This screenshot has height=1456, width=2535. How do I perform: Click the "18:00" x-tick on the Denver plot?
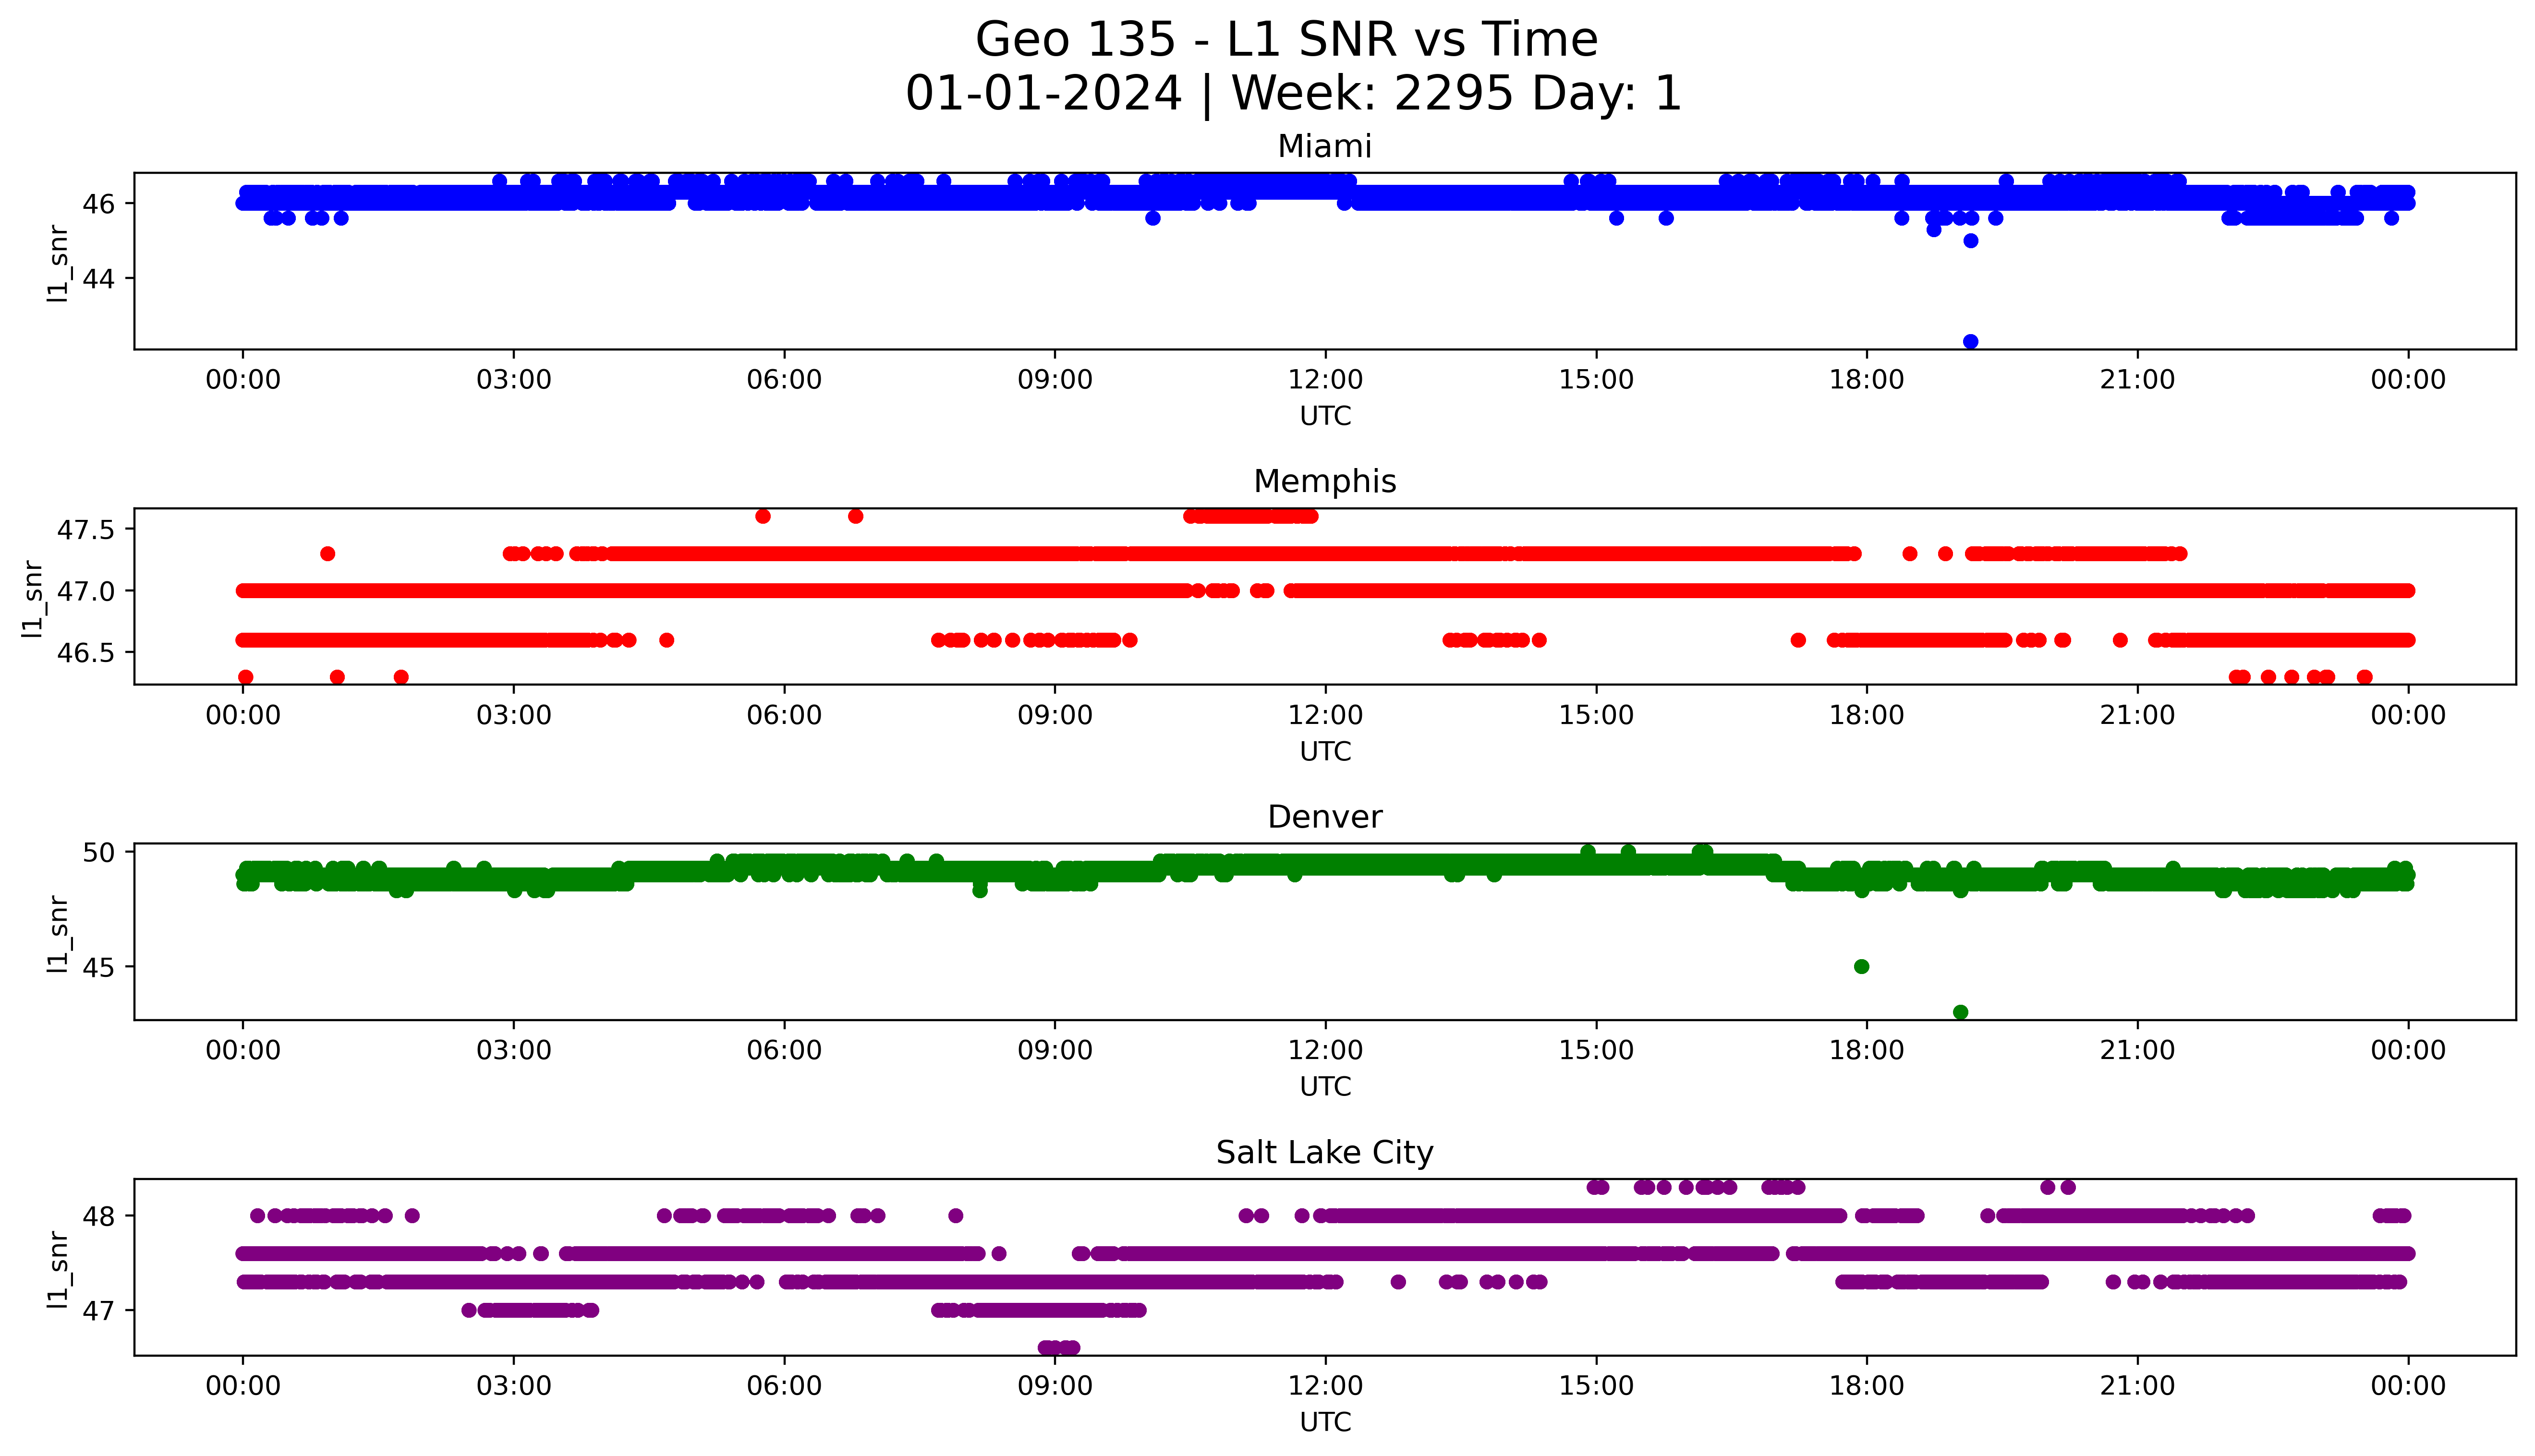click(1867, 1050)
